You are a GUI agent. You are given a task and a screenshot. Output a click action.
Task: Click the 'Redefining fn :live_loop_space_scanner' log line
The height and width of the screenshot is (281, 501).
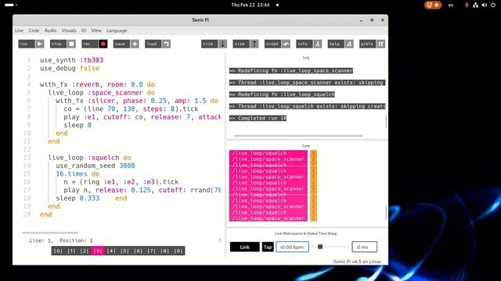click(291, 71)
